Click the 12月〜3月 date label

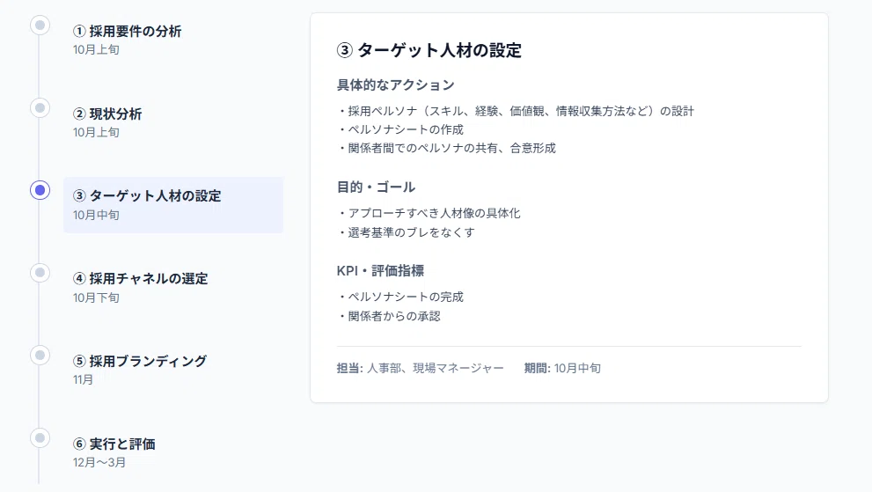coord(99,462)
